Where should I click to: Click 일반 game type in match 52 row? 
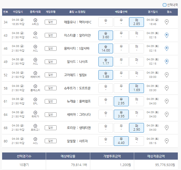coord(51,75)
